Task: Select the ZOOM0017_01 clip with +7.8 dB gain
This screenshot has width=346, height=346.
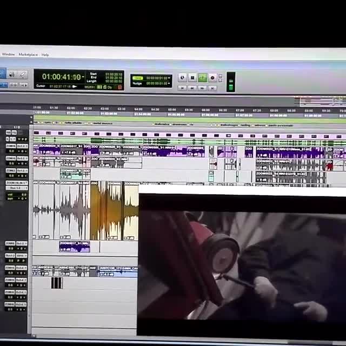Action: (x=71, y=150)
